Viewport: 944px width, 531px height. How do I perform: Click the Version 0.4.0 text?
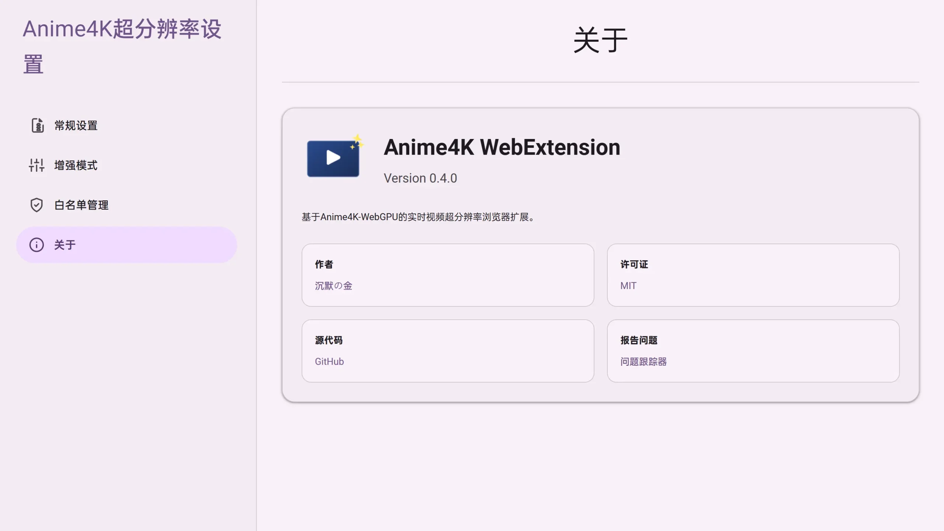tap(420, 178)
